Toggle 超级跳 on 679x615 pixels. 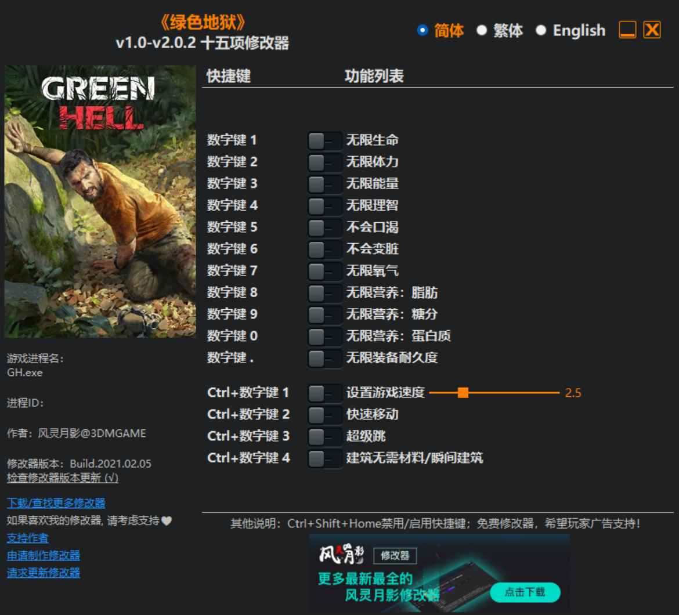(x=324, y=436)
